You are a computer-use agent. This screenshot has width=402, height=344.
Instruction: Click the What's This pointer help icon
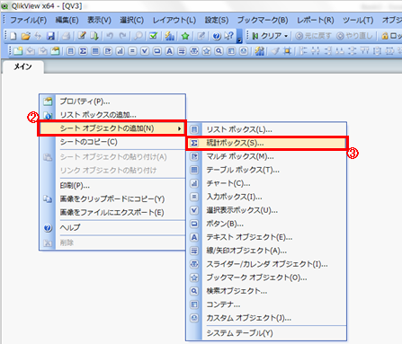tap(228, 36)
